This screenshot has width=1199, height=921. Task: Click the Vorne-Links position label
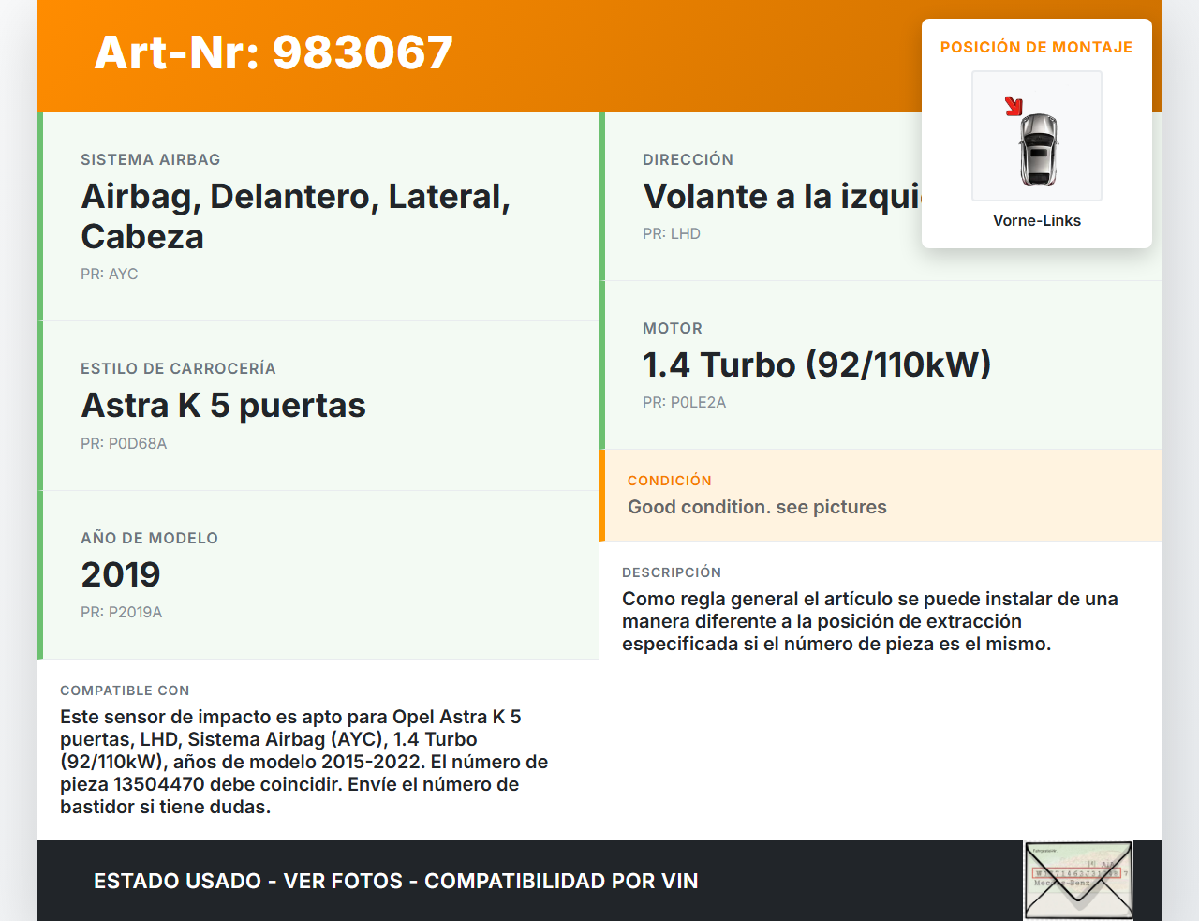(x=1037, y=220)
